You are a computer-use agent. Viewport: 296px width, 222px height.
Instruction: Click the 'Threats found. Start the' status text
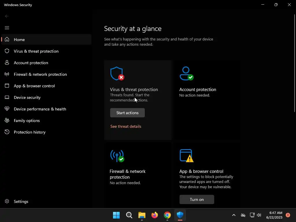[130, 95]
